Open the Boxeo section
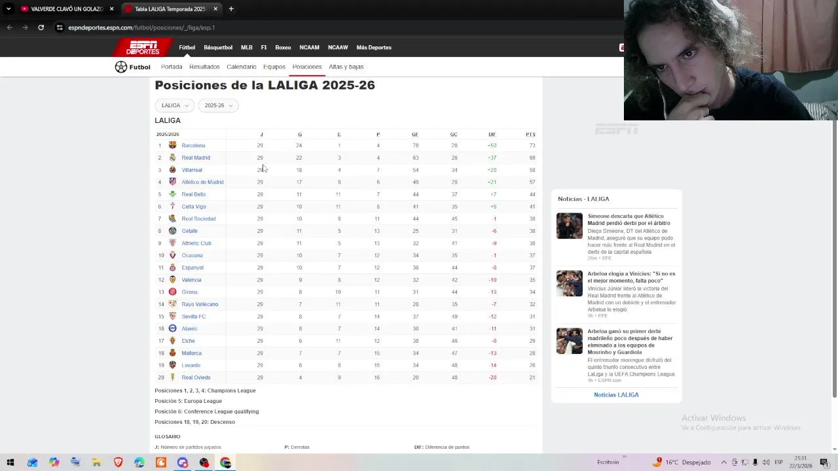Screen dimensions: 838x471 pyautogui.click(x=283, y=47)
